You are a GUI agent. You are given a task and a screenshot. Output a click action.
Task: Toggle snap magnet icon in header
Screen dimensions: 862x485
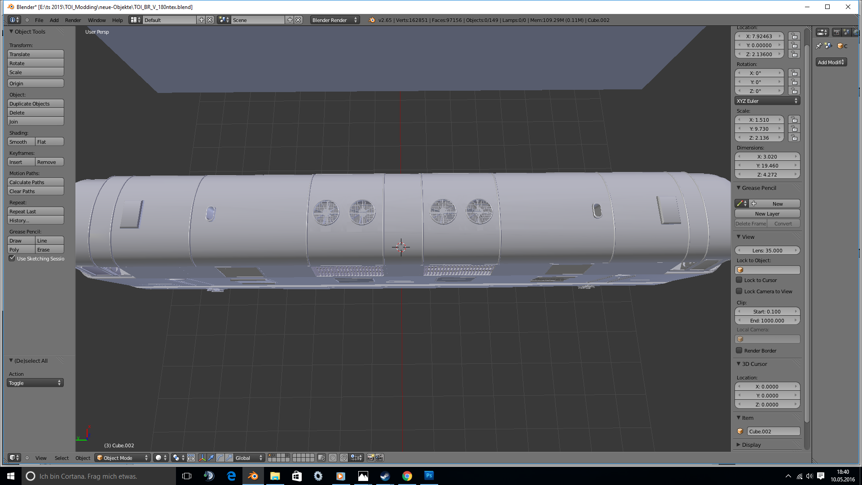[343, 458]
